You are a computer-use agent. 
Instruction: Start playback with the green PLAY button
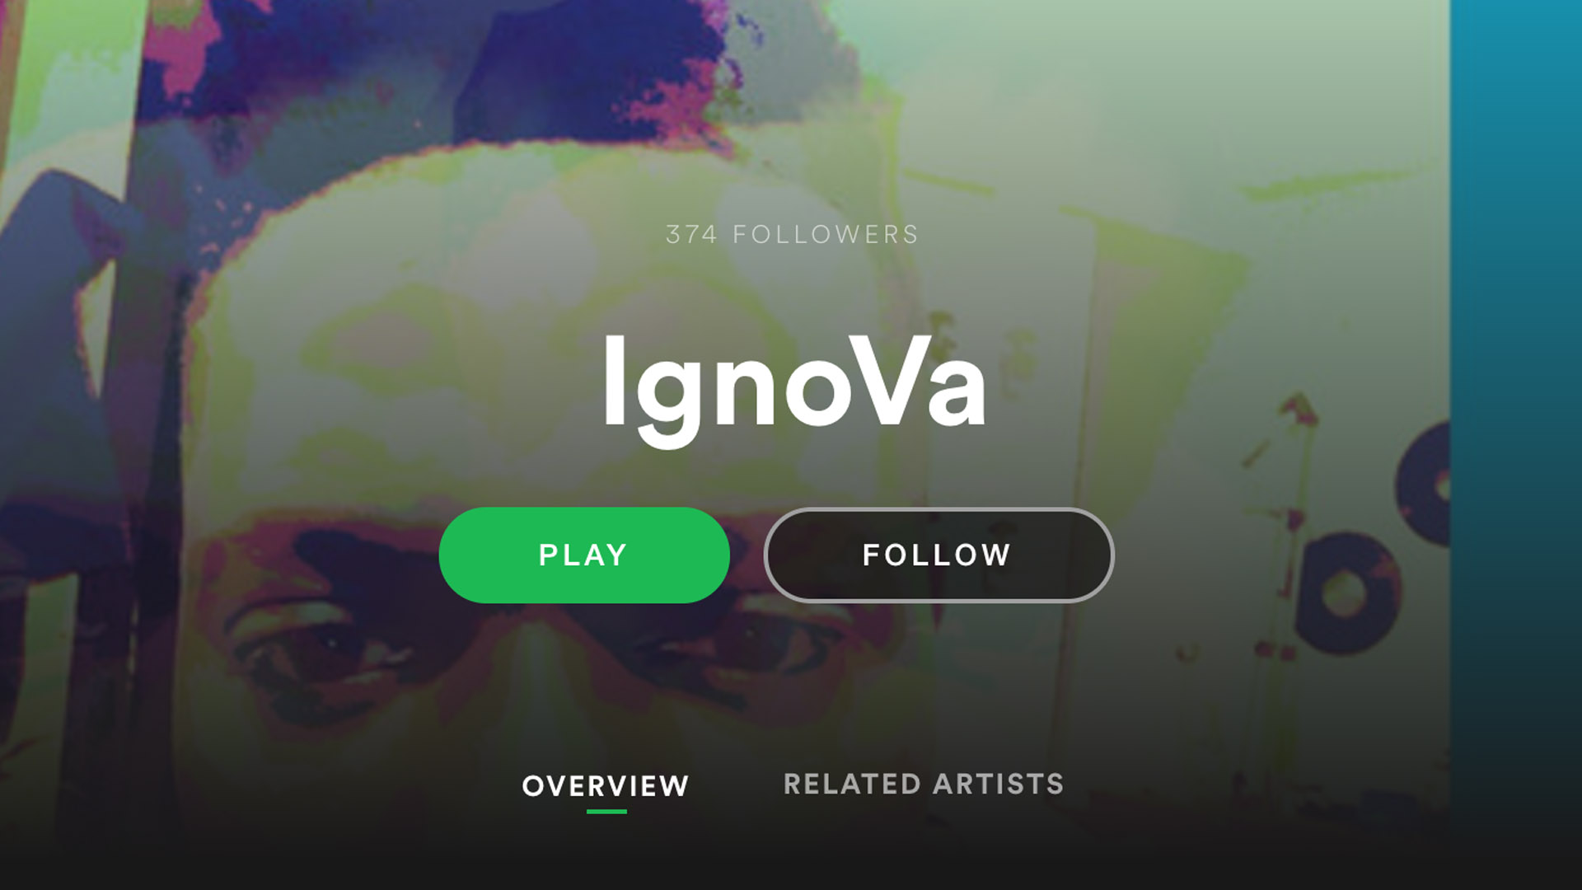coord(584,555)
